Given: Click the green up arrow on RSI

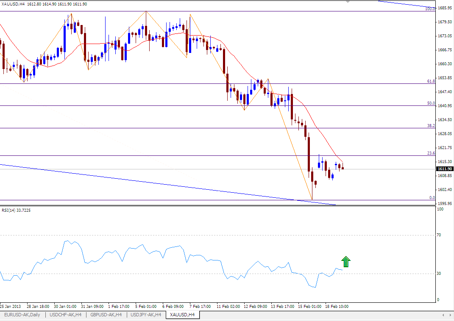Looking at the screenshot, I should 346,262.
